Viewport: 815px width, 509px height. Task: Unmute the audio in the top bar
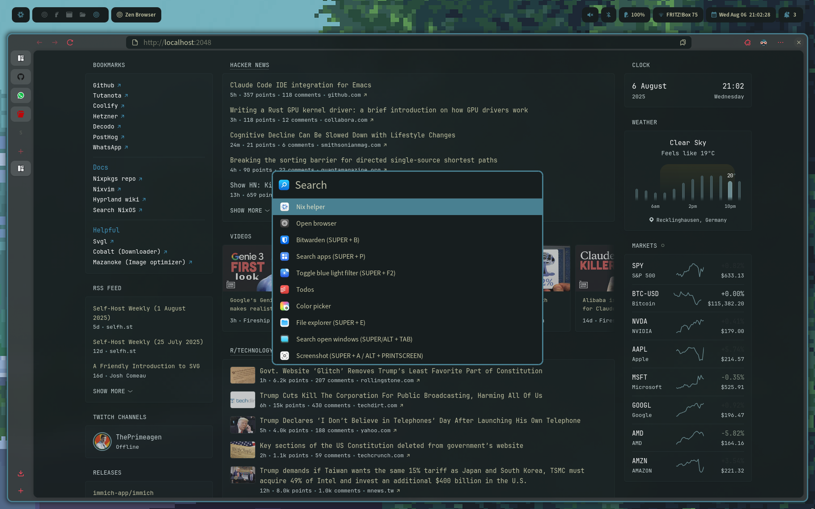coord(590,14)
